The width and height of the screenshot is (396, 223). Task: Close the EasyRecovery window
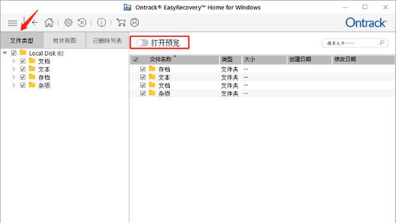(386, 7)
